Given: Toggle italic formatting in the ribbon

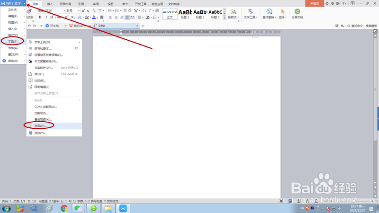Looking at the screenshot, I should tap(46, 17).
